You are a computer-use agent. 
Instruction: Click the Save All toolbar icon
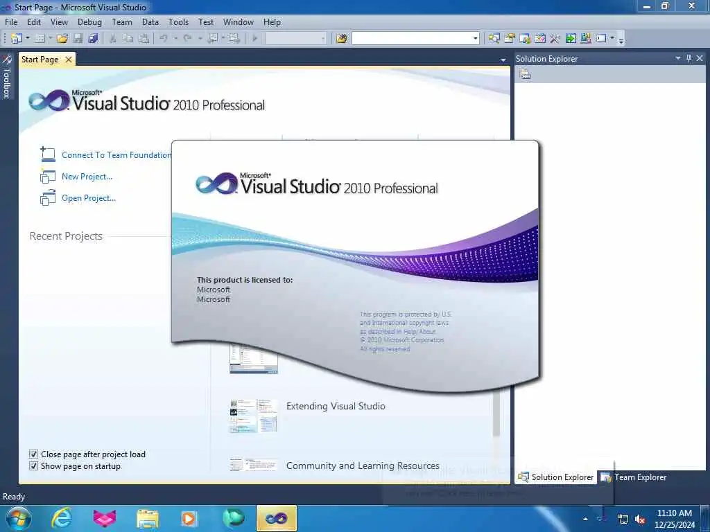tap(94, 39)
